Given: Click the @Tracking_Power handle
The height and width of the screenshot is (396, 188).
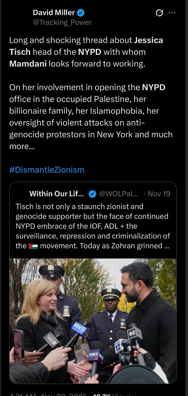Looking at the screenshot, I should coord(62,22).
